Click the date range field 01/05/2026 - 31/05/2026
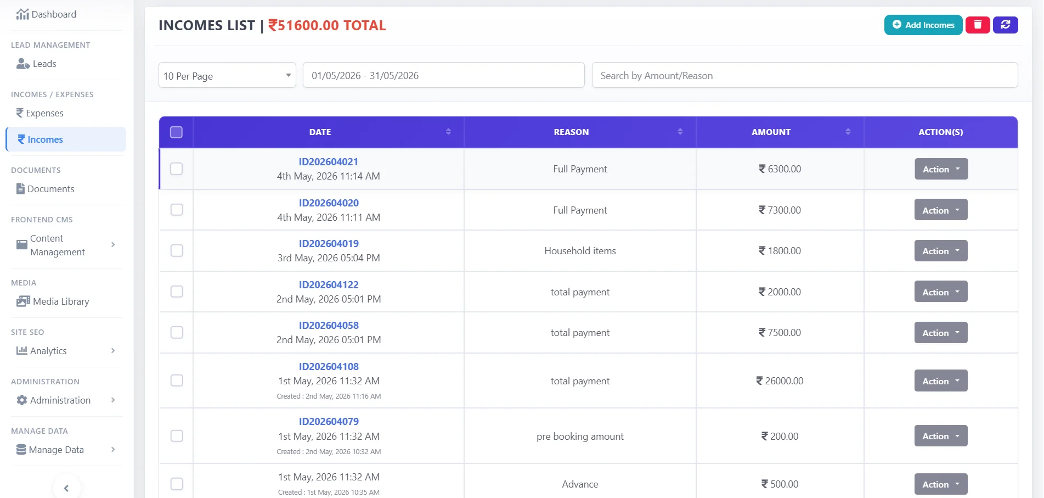The height and width of the screenshot is (498, 1044). pos(443,75)
